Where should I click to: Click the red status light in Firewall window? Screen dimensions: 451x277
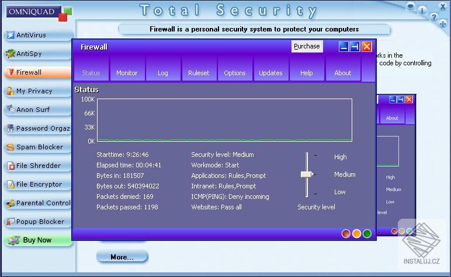click(x=346, y=234)
